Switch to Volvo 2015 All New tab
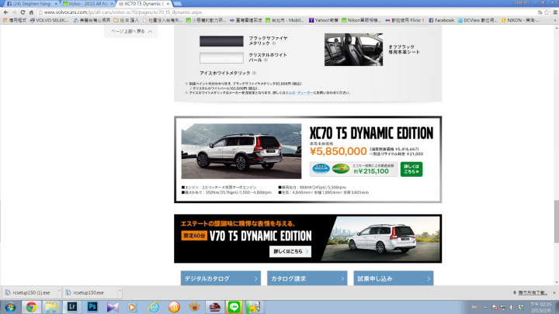Screen dimensions: 559x314 coord(87,4)
